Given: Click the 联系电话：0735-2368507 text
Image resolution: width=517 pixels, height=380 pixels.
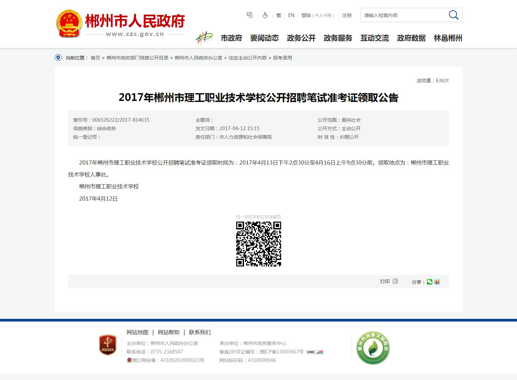Looking at the screenshot, I should click(155, 352).
